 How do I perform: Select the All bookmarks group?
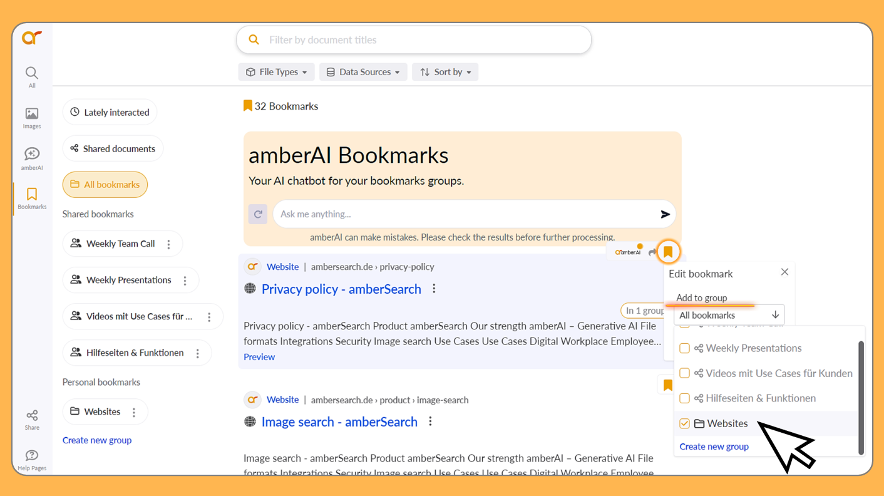[105, 185]
